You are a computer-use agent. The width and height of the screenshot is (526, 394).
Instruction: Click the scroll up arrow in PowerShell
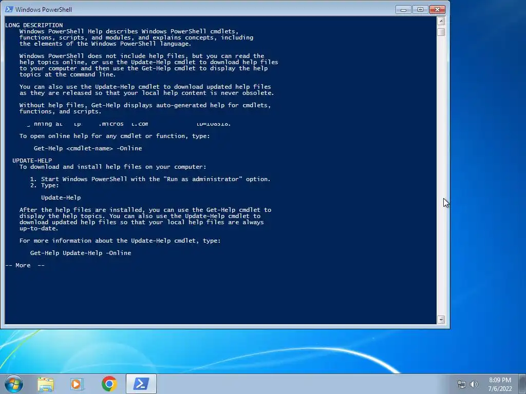441,21
